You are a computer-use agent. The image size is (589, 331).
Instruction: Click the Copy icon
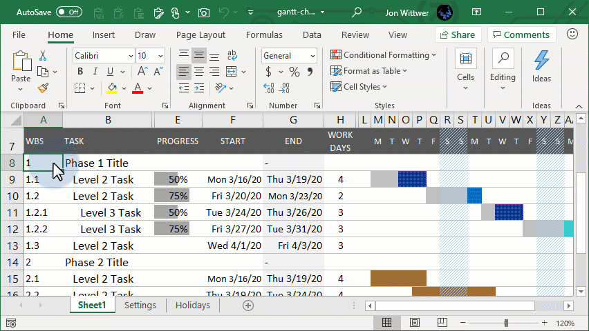[43, 72]
